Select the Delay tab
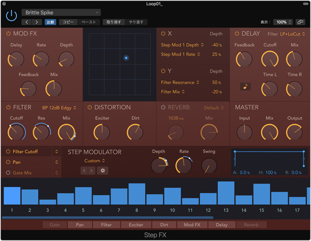Viewport: 311px width, 241px height. [x=222, y=225]
